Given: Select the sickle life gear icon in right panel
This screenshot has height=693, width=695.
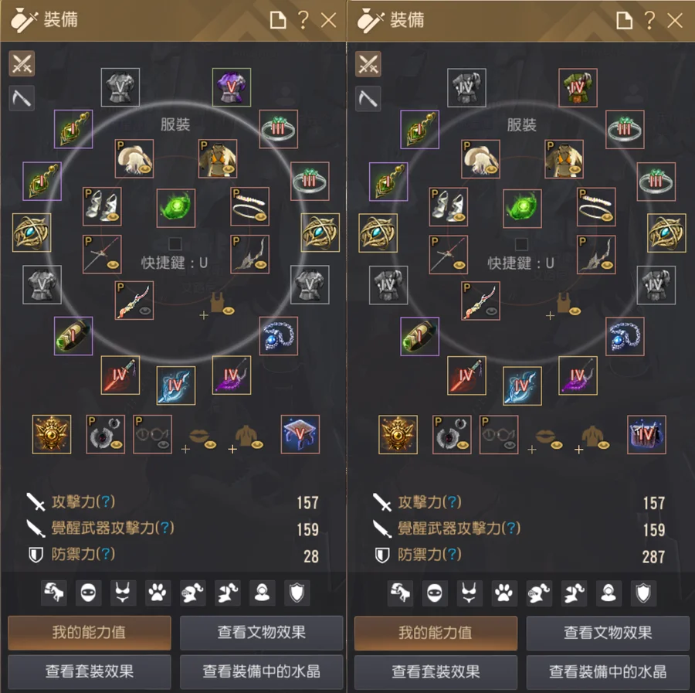Looking at the screenshot, I should click(x=368, y=98).
